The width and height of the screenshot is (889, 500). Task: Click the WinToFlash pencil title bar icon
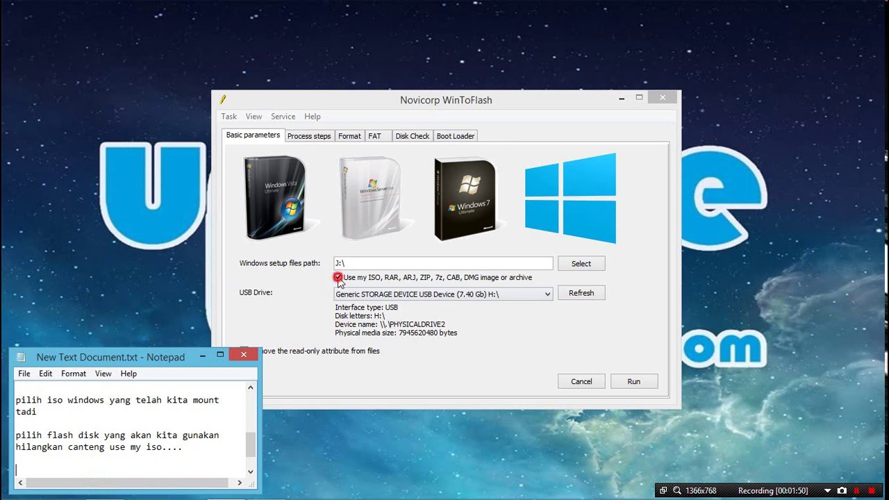click(223, 99)
